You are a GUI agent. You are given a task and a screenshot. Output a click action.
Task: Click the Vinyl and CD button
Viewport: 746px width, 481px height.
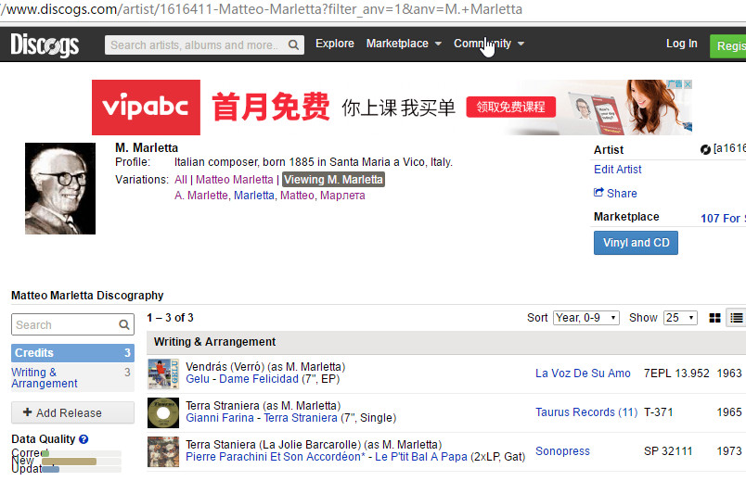coord(636,243)
